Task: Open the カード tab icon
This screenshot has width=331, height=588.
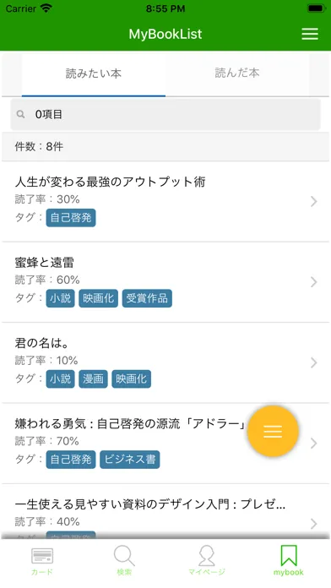Action: tap(42, 556)
